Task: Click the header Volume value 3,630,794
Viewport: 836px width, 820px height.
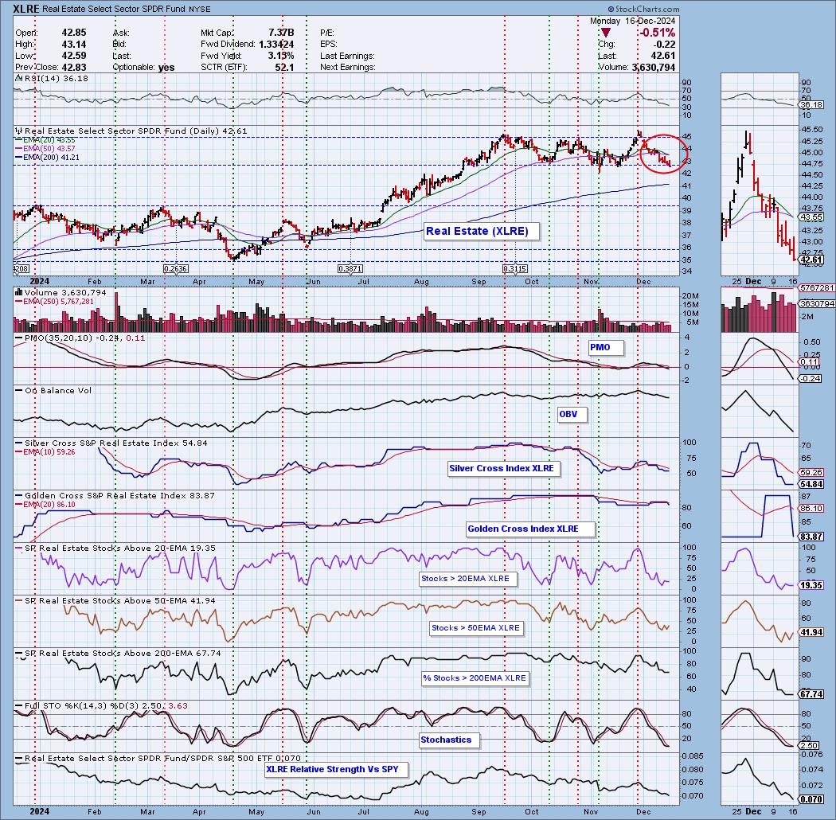Action: point(653,67)
